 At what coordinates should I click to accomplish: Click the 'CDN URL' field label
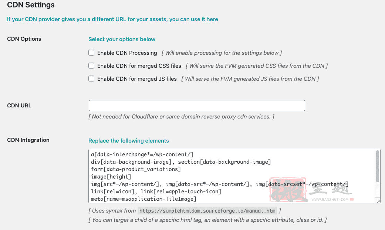[19, 106]
